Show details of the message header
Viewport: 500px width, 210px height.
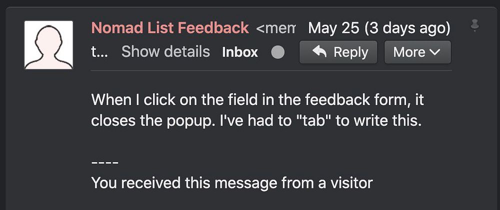165,51
